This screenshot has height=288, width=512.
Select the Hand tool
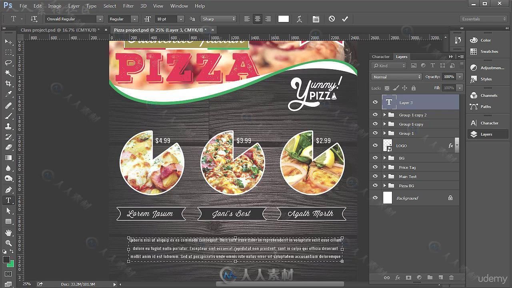click(8, 232)
